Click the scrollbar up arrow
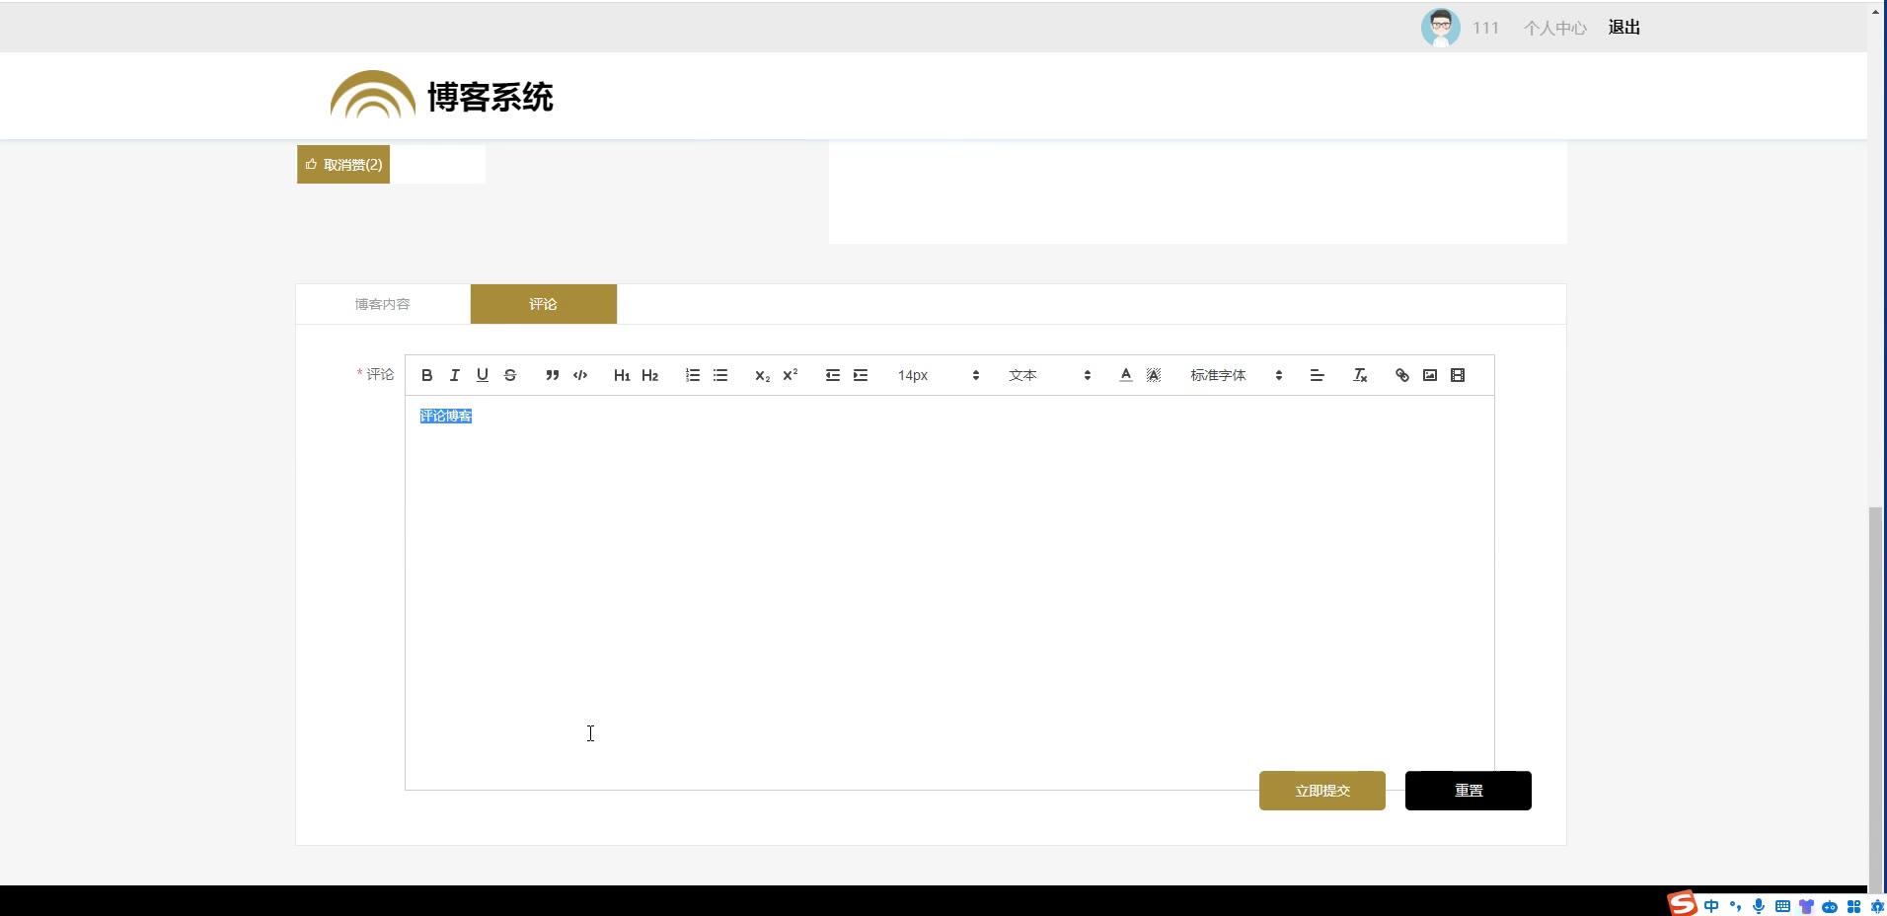Viewport: 1887px width, 916px height. click(1876, 11)
